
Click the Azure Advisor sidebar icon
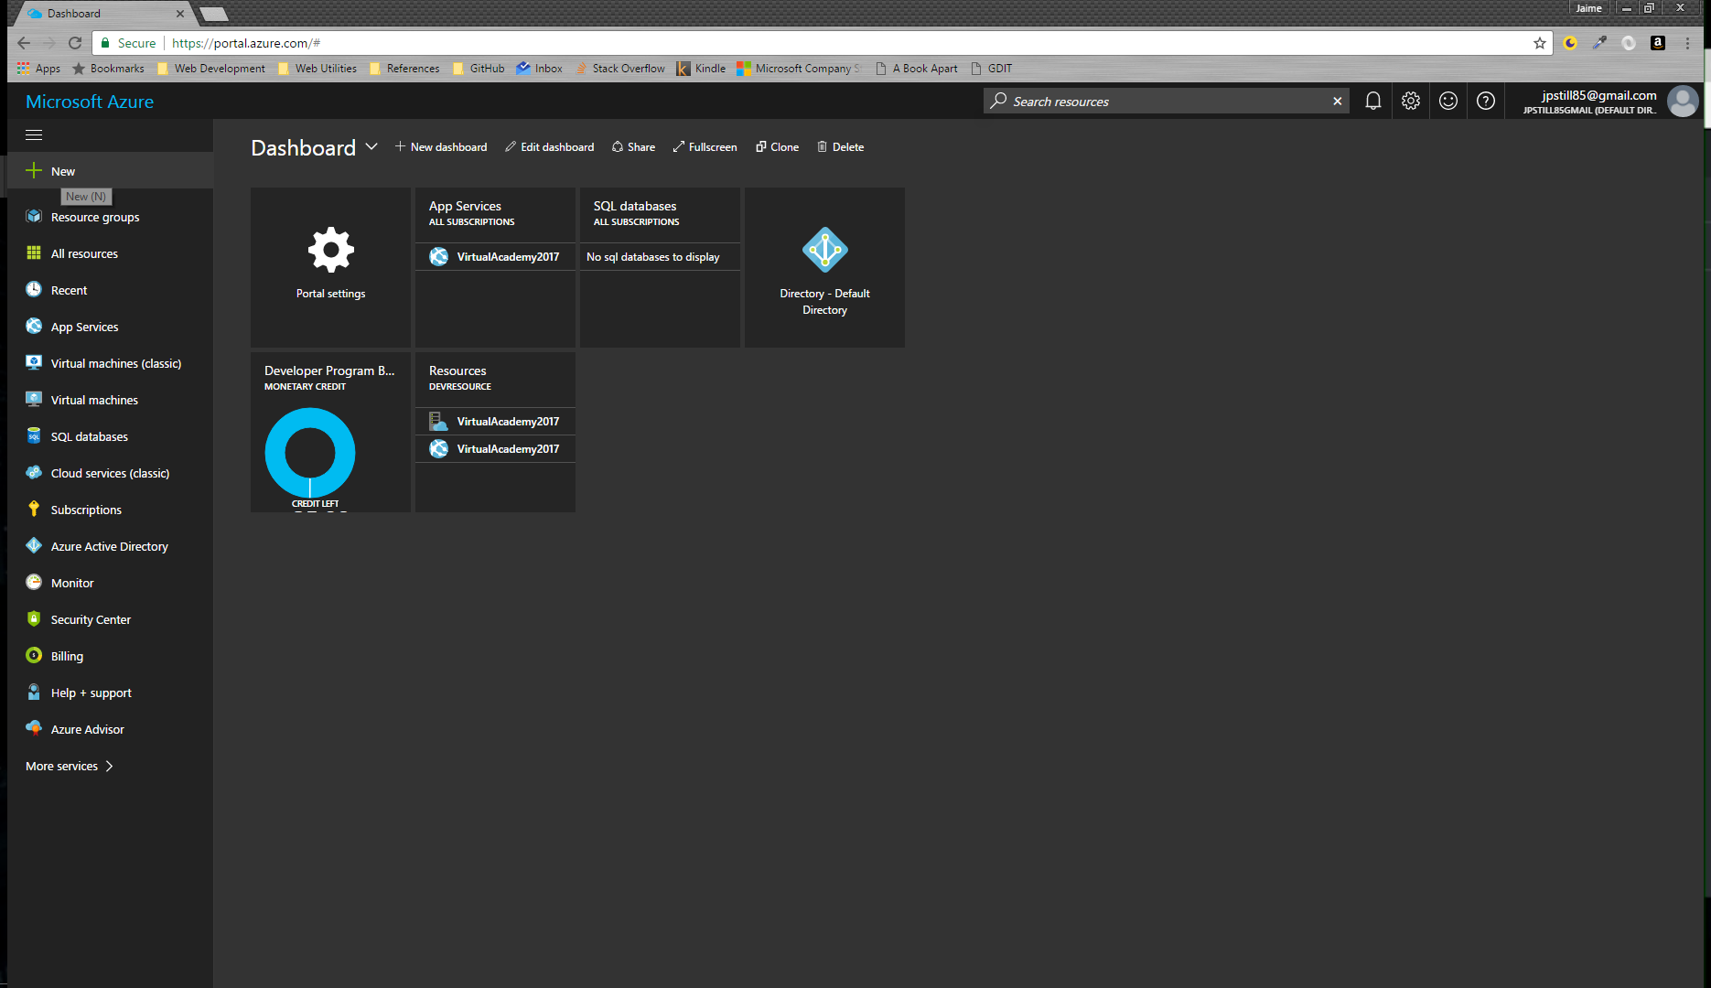tap(34, 729)
